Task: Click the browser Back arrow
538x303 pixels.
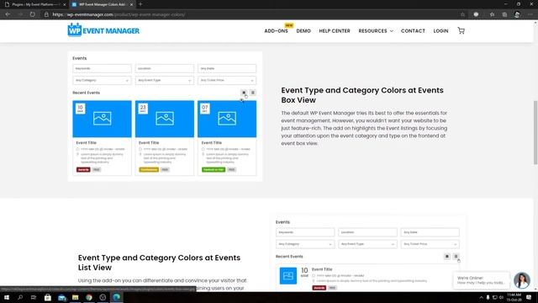Action: 8,14
